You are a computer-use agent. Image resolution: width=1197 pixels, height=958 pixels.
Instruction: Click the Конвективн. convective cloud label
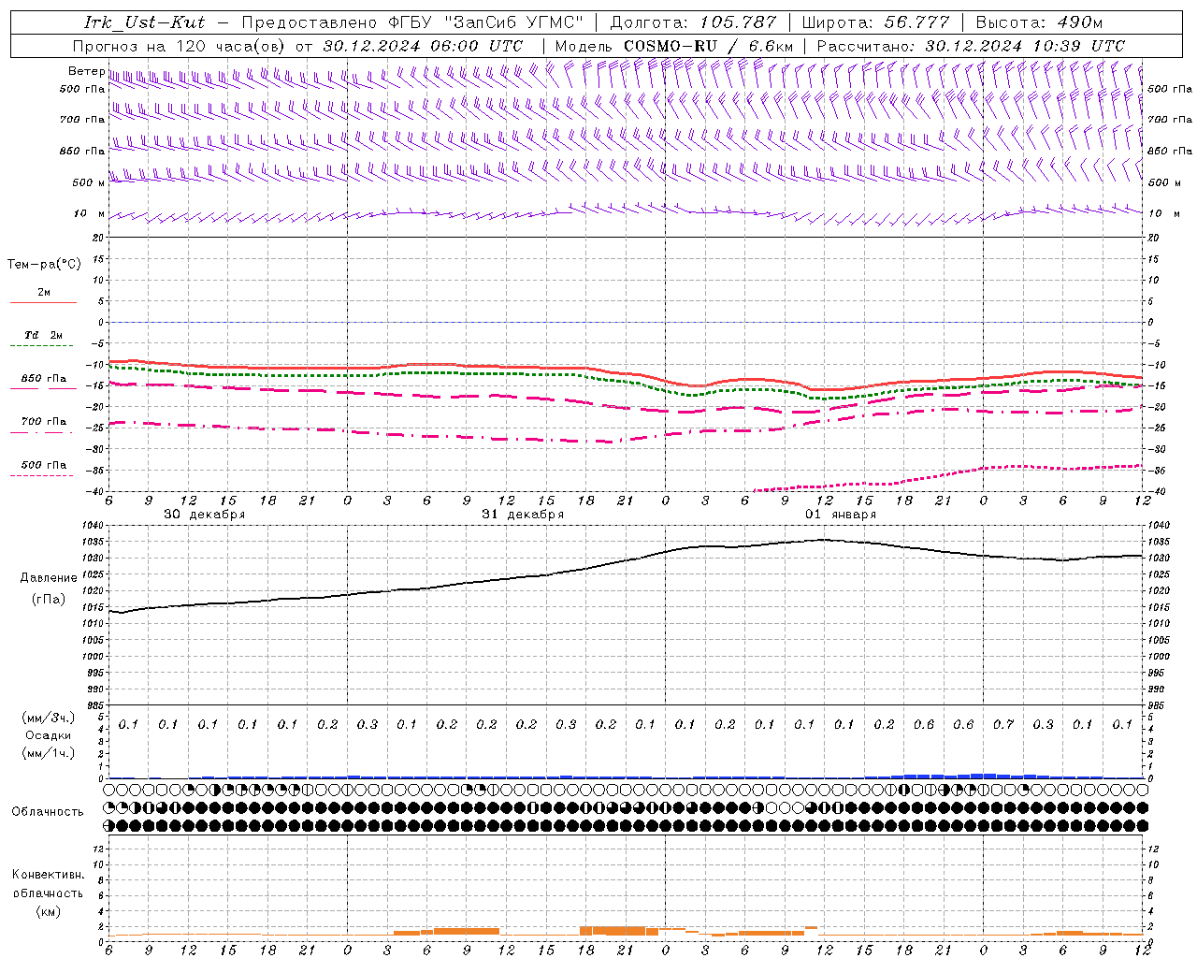click(48, 875)
